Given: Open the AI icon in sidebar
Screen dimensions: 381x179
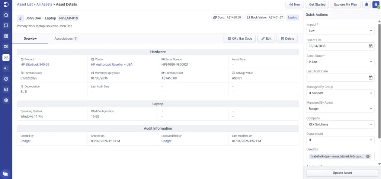Looking at the screenshot, I should tap(6, 68).
